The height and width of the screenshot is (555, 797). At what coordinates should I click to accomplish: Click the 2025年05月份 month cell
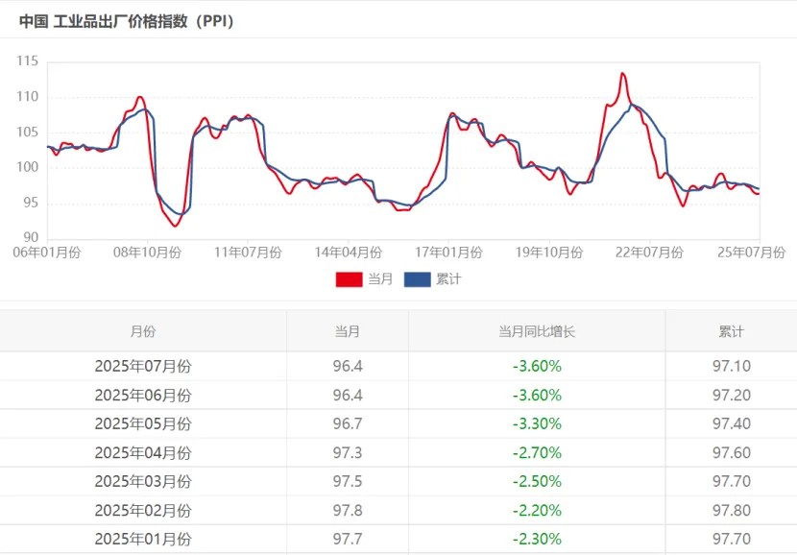143,423
